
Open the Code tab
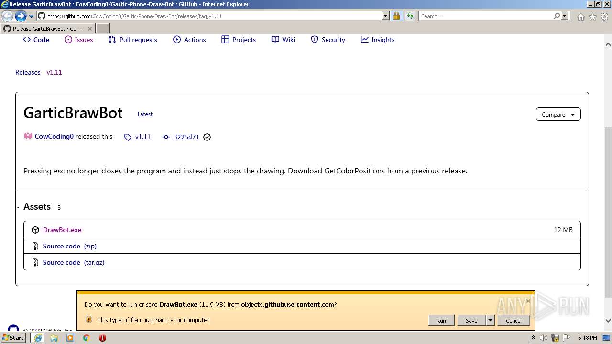pos(36,40)
